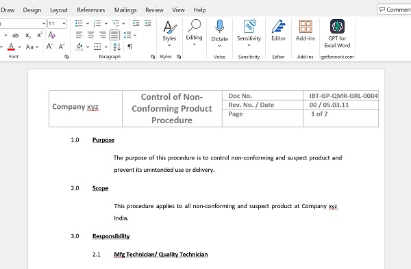Open Sensitivity label menu

click(x=249, y=33)
